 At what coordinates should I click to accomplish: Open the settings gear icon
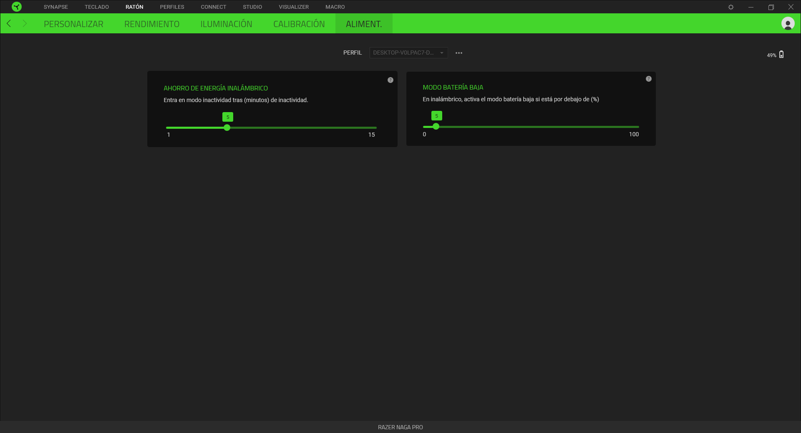[731, 7]
